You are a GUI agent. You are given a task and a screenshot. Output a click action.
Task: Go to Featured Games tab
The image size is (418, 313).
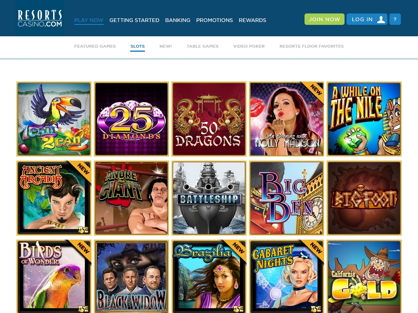(x=95, y=46)
